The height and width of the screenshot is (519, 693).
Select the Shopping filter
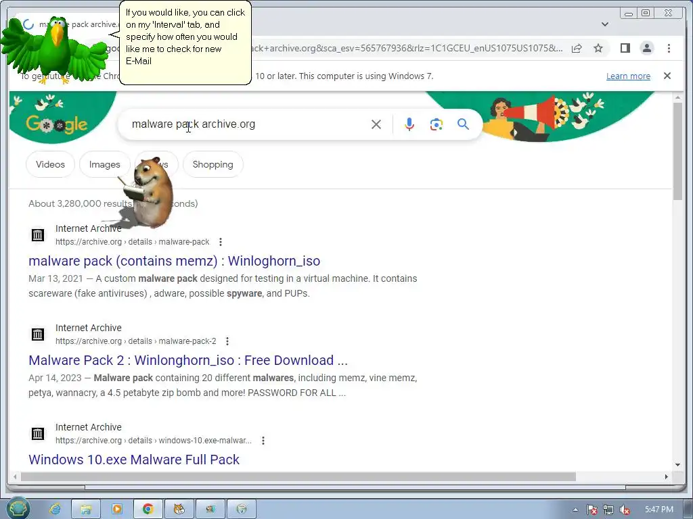[x=213, y=164]
